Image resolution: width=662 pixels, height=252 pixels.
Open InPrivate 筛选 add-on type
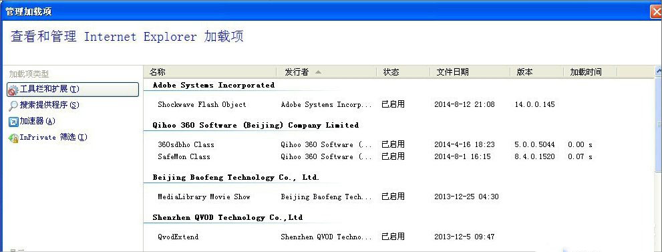point(53,137)
